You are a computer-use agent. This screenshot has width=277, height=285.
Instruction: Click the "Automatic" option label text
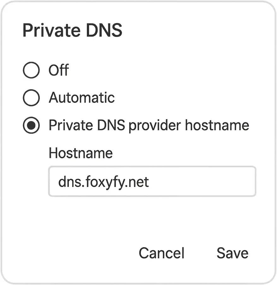[x=81, y=98]
